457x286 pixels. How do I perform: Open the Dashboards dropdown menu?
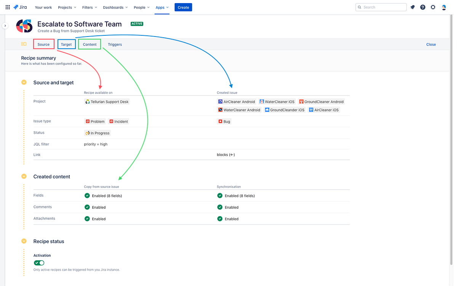point(115,7)
